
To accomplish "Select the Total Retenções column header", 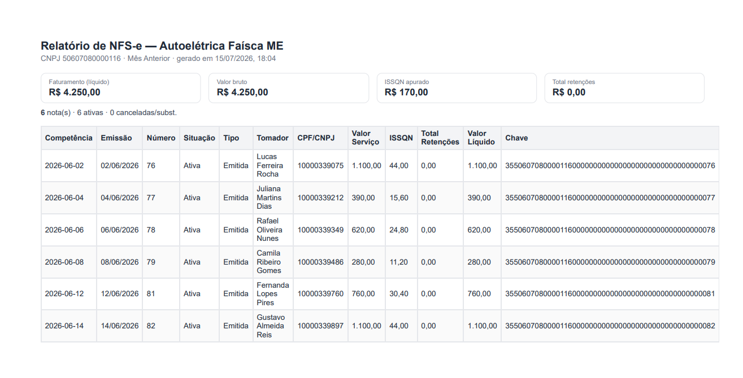I will point(441,138).
